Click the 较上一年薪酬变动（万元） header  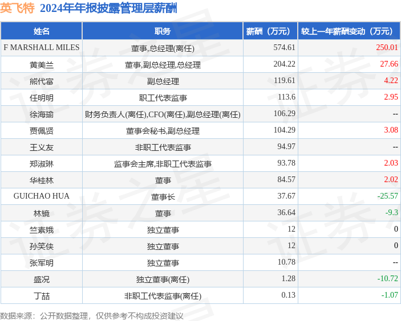click(x=349, y=31)
